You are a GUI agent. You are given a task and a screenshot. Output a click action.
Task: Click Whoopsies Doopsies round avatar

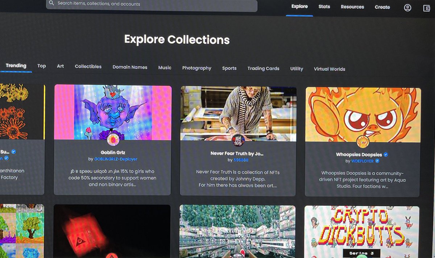click(x=362, y=142)
